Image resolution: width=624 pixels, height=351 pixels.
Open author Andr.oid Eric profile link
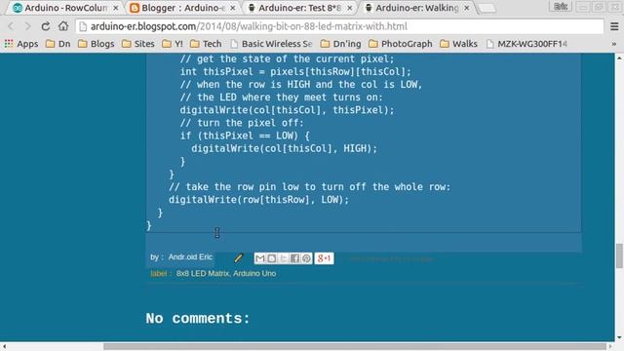190,257
